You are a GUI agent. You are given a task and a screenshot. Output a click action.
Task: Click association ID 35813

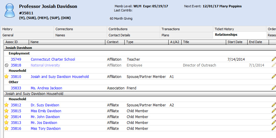(x=16, y=122)
